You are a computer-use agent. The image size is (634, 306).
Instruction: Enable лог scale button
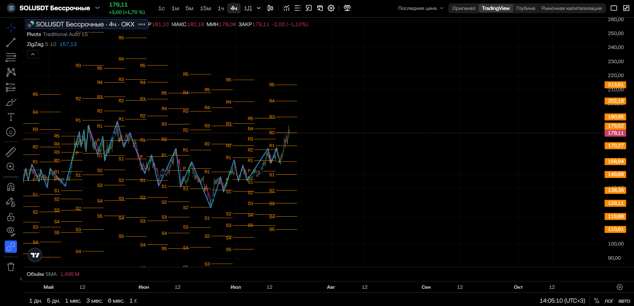pyautogui.click(x=609, y=301)
